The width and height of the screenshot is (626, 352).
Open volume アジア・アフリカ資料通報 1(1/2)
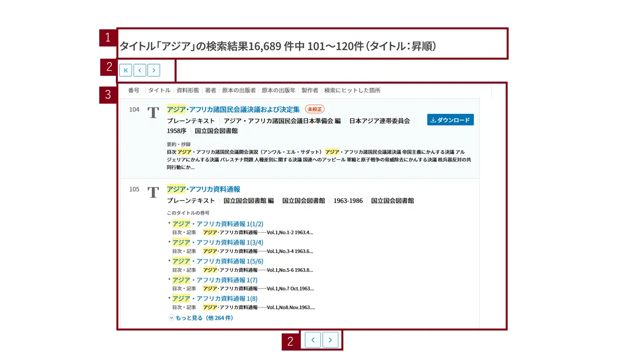tap(218, 224)
